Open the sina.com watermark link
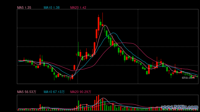The height and width of the screenshot is (112, 200). coord(188,77)
